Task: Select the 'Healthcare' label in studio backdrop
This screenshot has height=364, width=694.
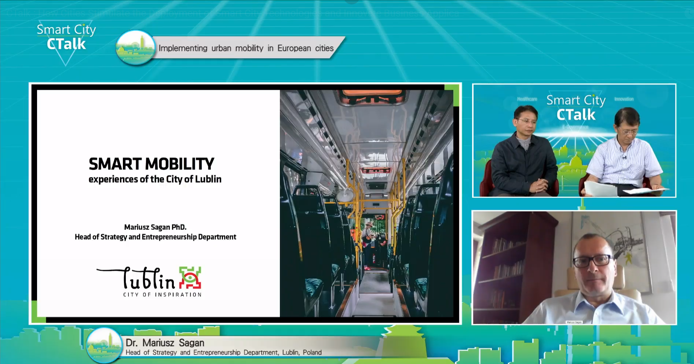Action: 527,99
